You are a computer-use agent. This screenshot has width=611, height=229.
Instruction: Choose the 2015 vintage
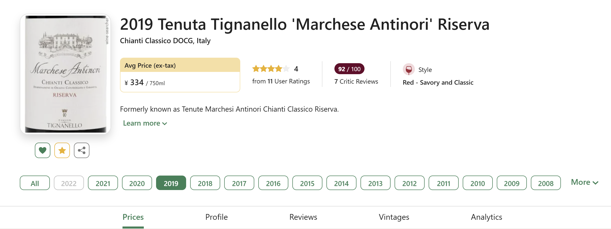(307, 183)
